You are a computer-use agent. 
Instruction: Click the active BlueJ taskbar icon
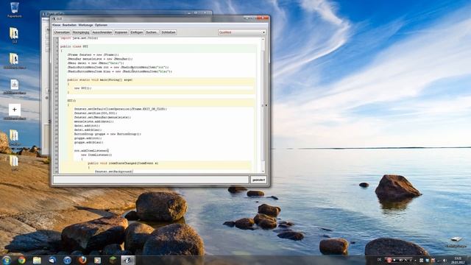[x=128, y=260]
